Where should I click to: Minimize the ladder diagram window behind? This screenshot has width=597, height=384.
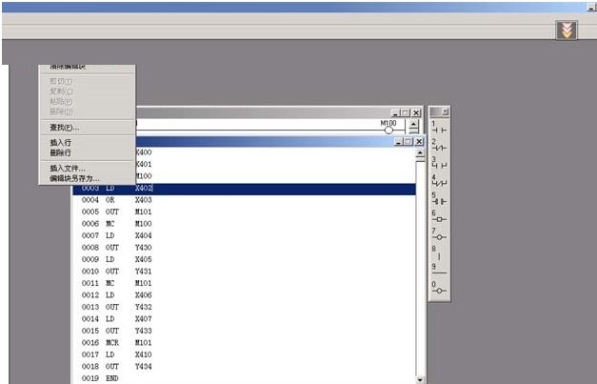pos(395,112)
